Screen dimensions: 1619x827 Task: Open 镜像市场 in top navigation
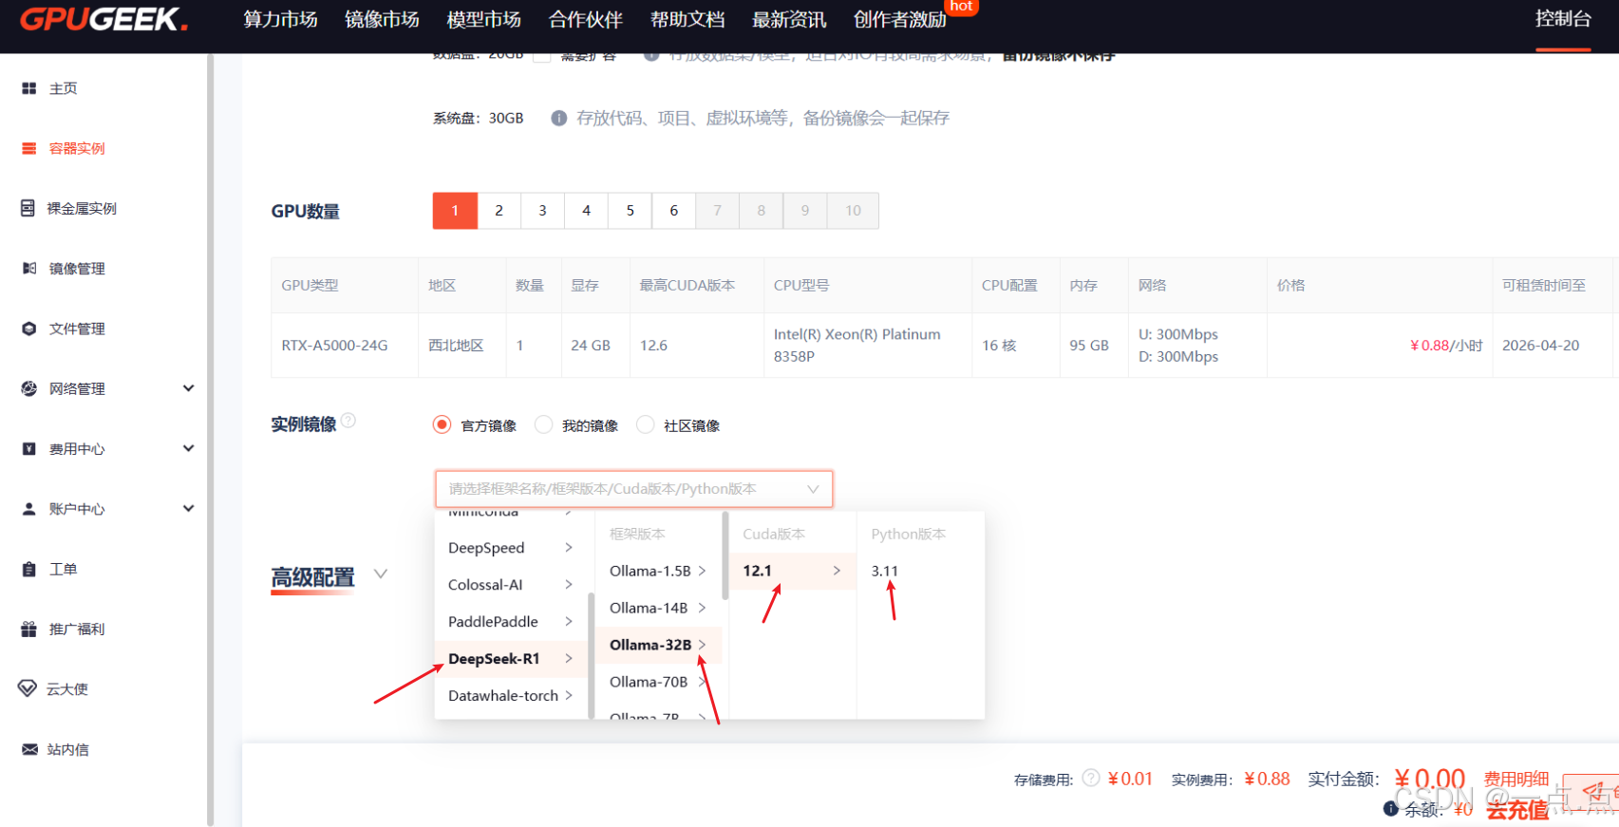click(382, 20)
